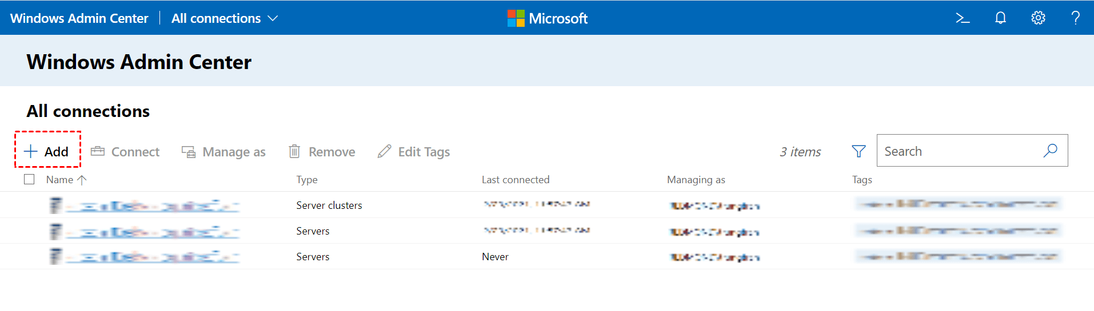Image resolution: width=1094 pixels, height=311 pixels.
Task: Sort by the Name column header
Action: tap(60, 180)
